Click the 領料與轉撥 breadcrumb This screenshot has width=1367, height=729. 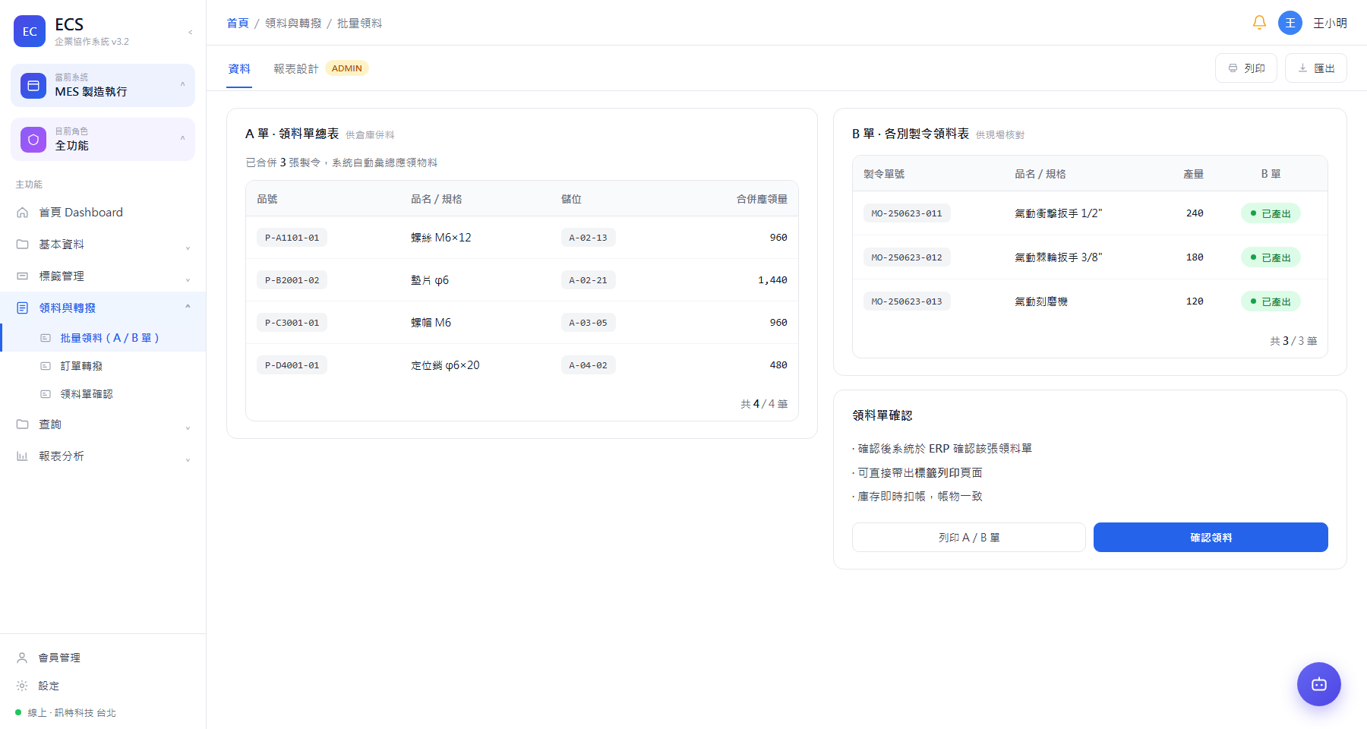click(293, 24)
